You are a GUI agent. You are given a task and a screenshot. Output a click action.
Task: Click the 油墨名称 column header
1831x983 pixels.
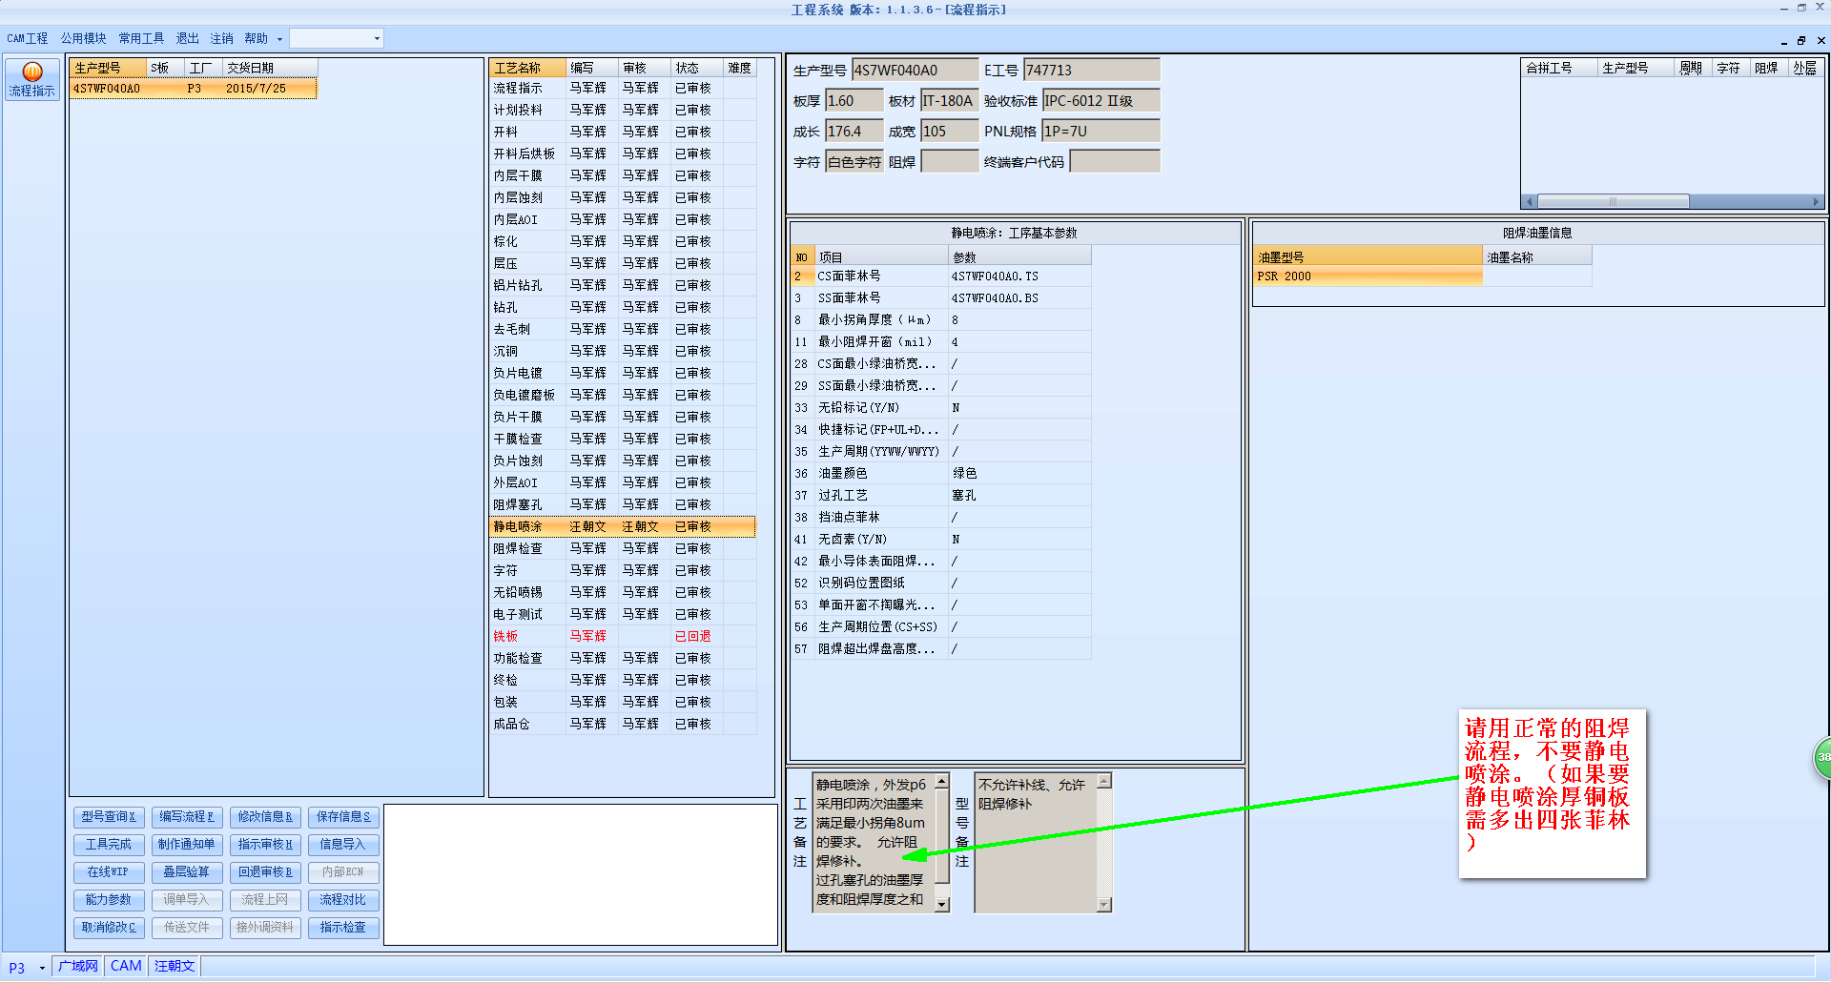1537,256
